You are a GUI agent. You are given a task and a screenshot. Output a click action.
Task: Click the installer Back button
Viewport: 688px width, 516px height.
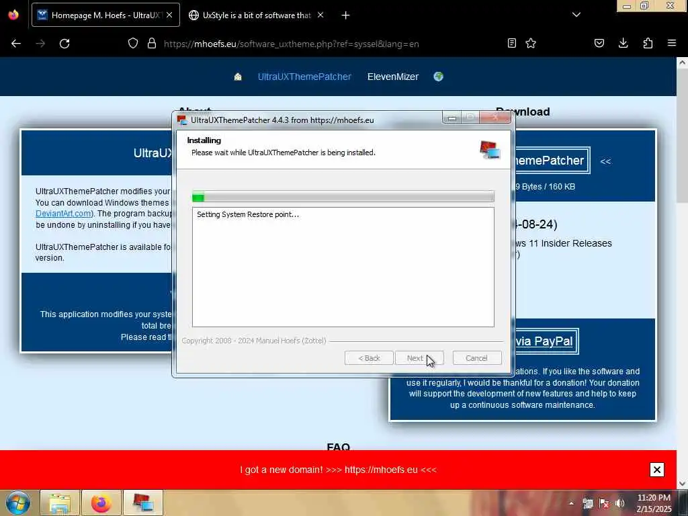369,358
